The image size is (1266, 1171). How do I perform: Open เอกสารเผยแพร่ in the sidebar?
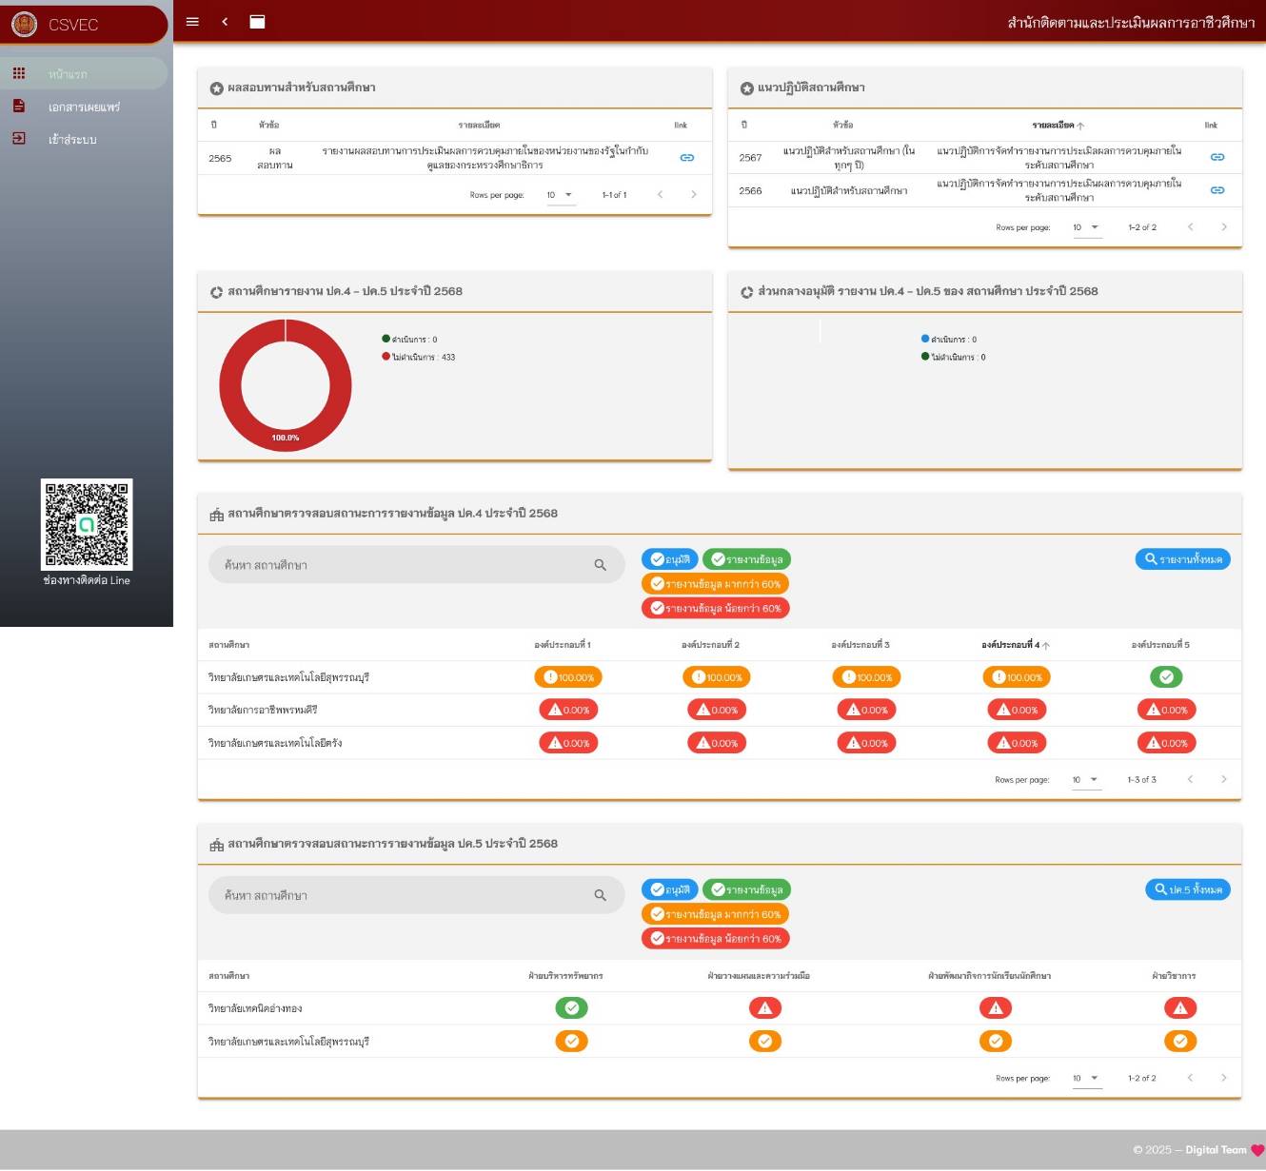point(84,107)
